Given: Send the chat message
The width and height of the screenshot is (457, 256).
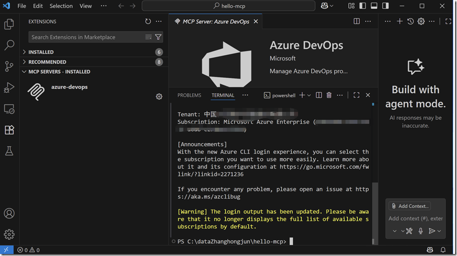Looking at the screenshot, I should point(432,231).
